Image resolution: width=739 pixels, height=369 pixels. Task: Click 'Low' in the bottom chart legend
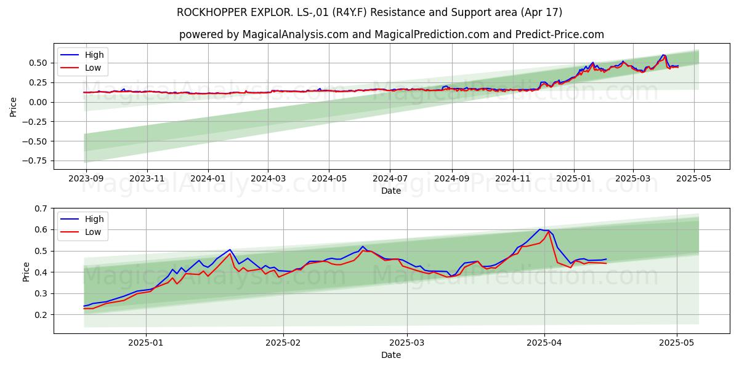pyautogui.click(x=93, y=232)
